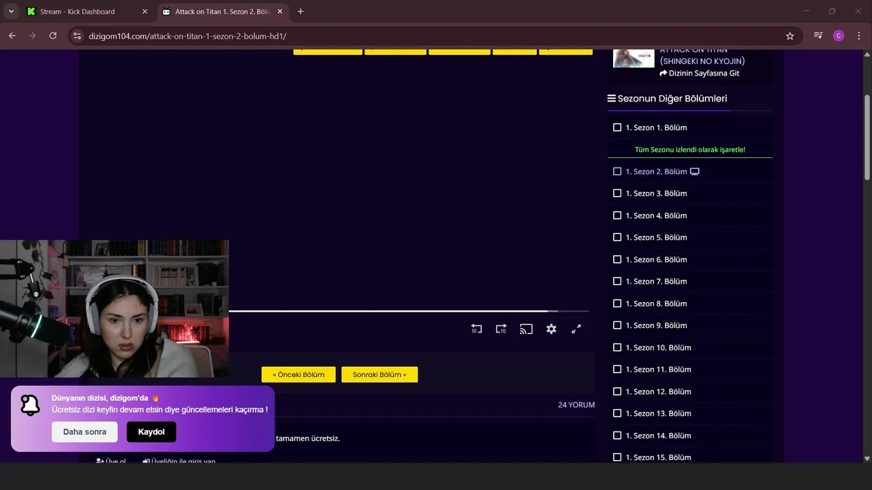Open the tab search dropdown arrow
The image size is (872, 490).
click(x=11, y=12)
